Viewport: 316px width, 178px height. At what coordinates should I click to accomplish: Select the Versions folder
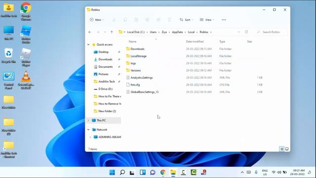(x=135, y=70)
